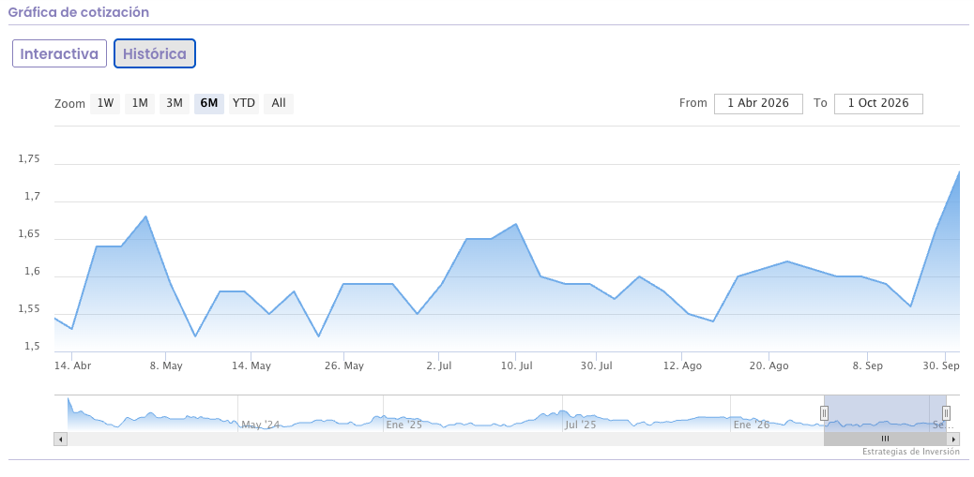Click 'Ene '25' in the navigator
974x477 pixels.
[x=404, y=425]
